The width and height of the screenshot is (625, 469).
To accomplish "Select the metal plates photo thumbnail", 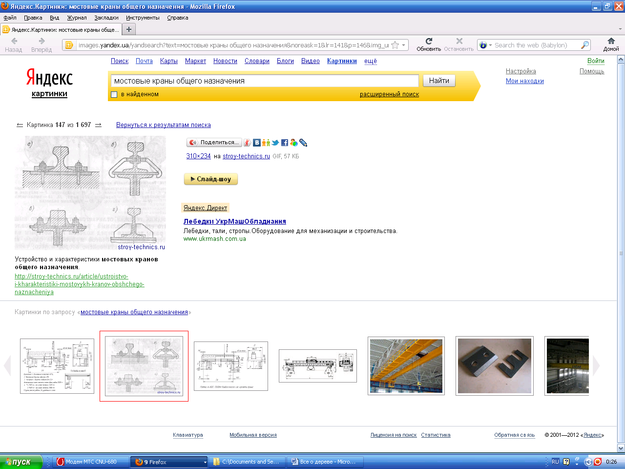I will (x=495, y=366).
